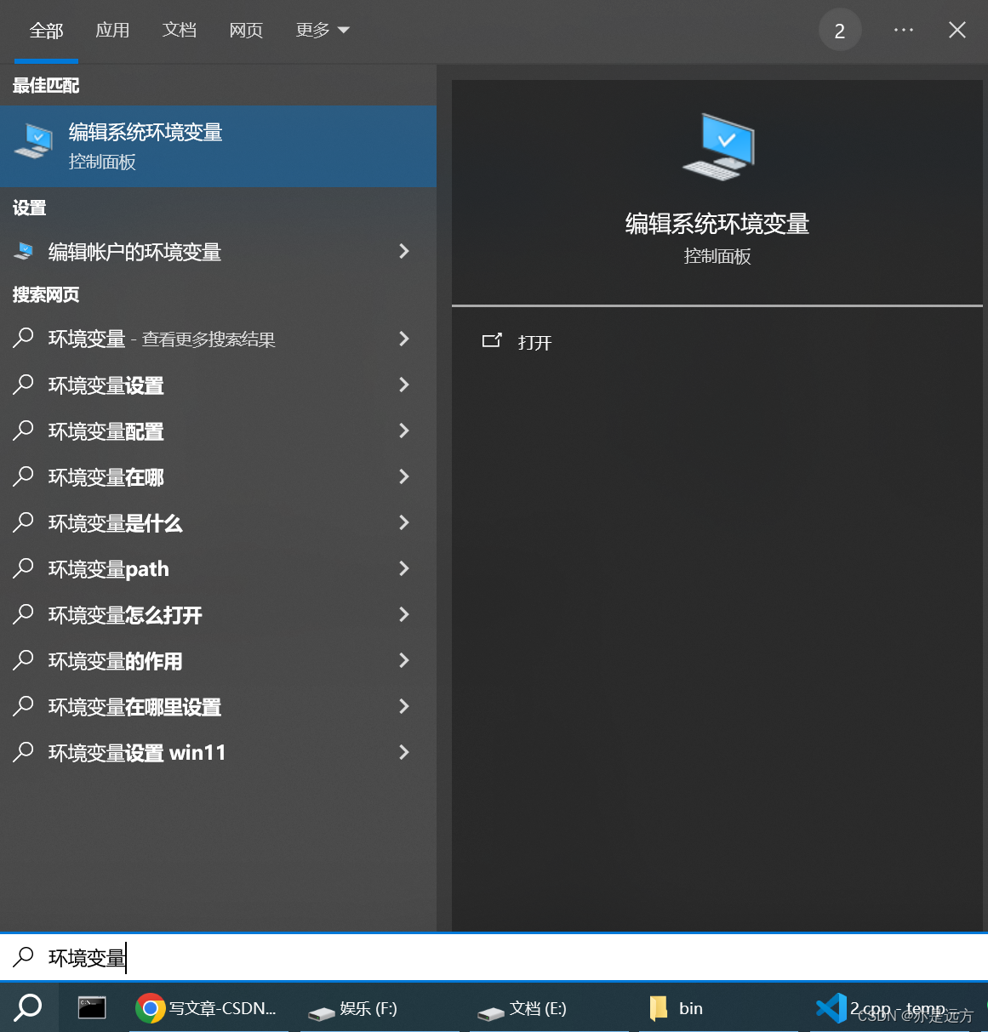The height and width of the screenshot is (1032, 988).
Task: Click the Windows search magnifier on the taskbar
Action: 28,1008
